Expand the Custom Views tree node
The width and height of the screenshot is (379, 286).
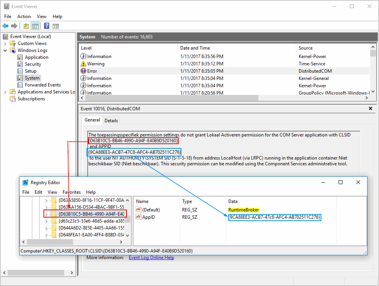[5, 43]
